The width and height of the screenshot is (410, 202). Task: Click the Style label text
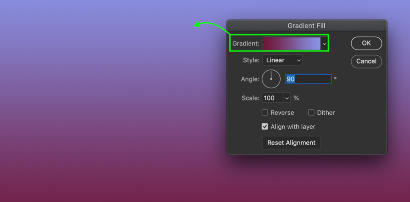pos(251,60)
